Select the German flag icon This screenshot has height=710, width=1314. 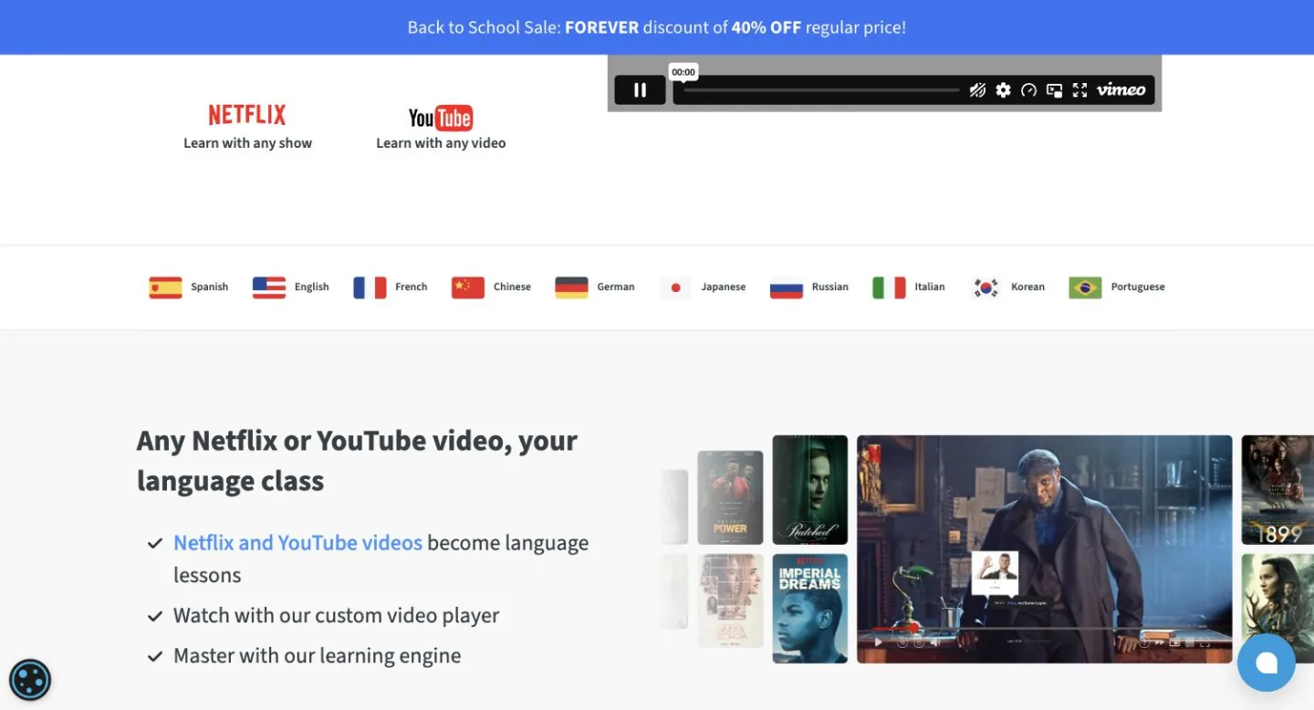[x=571, y=287]
